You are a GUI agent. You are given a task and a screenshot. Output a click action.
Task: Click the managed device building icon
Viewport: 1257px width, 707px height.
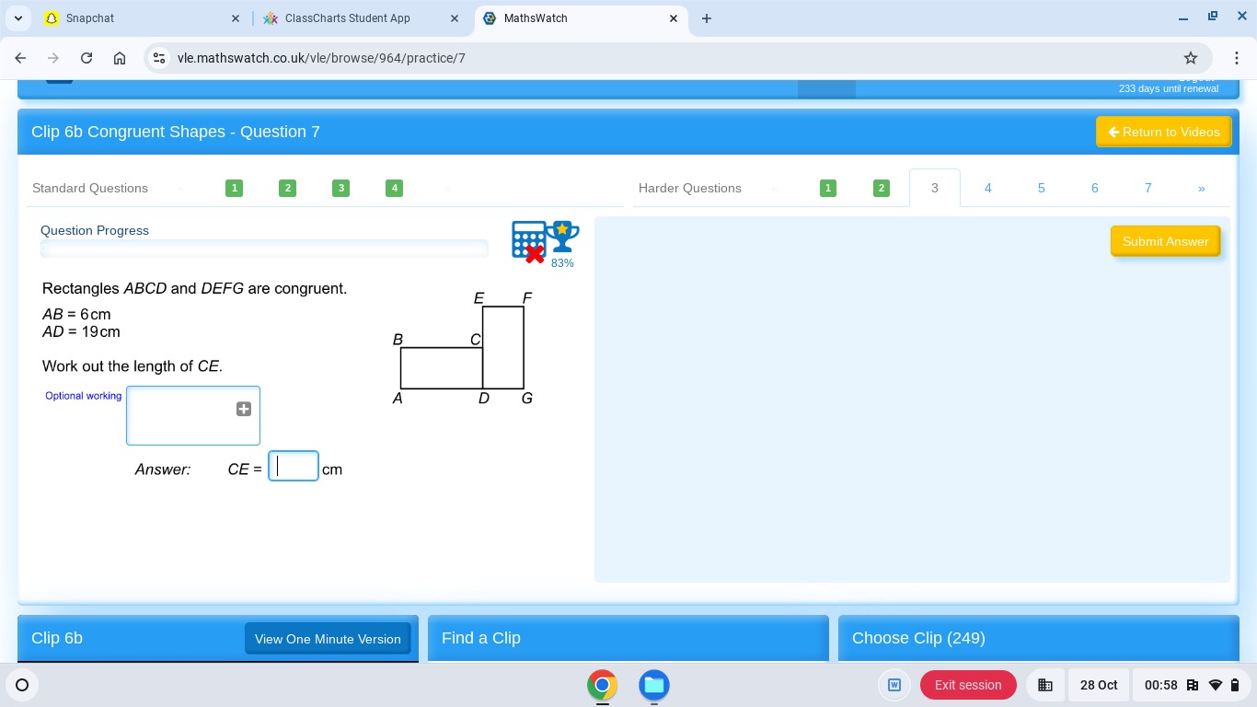tap(1045, 685)
